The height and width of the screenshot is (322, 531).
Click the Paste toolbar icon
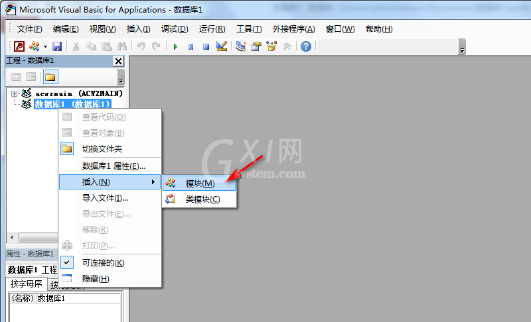click(107, 46)
